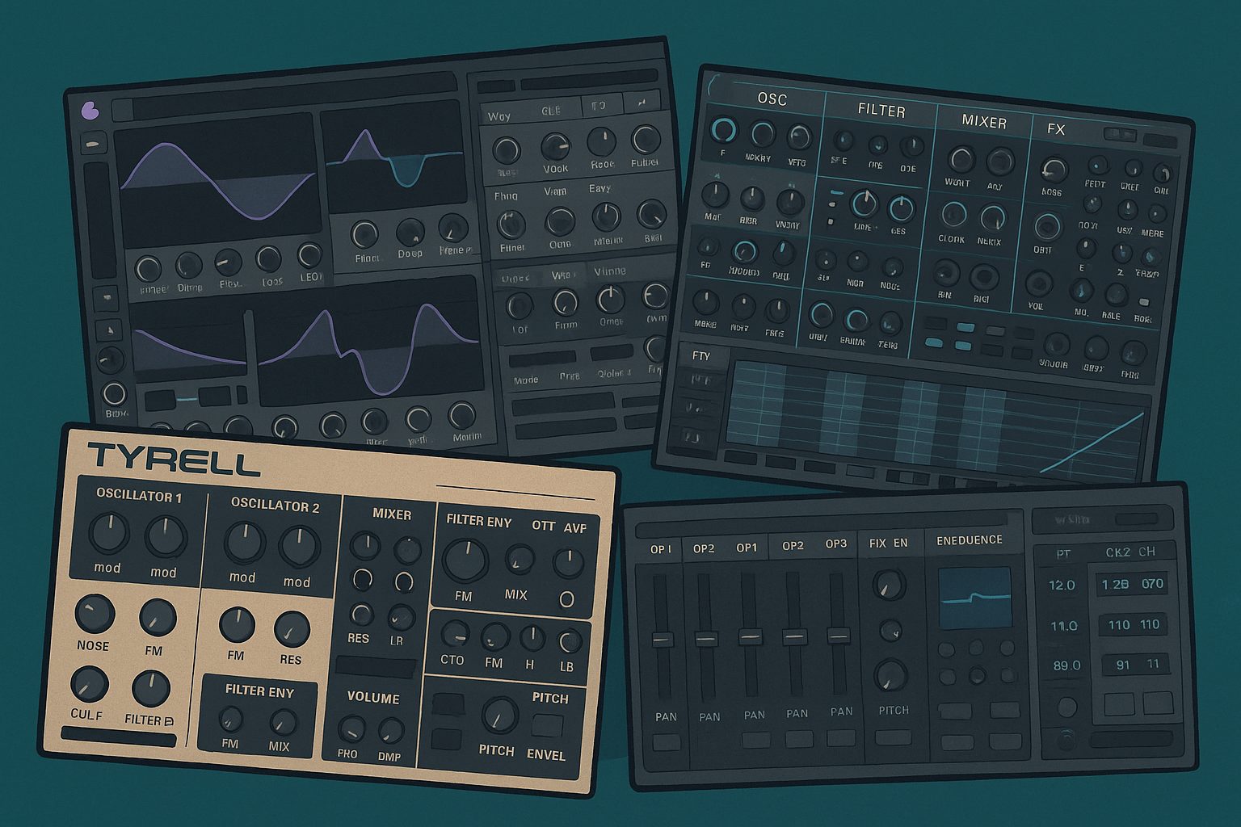Click the NOSE knob on Tyrell
This screenshot has height=827, width=1241.
coord(94,615)
